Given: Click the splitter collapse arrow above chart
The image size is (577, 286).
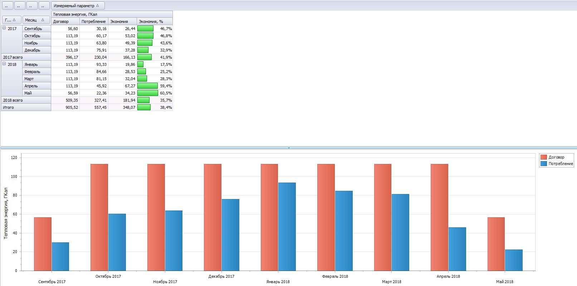Looking at the screenshot, I should pos(289,147).
